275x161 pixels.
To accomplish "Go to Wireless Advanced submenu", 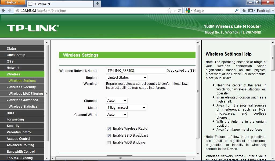I will click(x=22, y=100).
